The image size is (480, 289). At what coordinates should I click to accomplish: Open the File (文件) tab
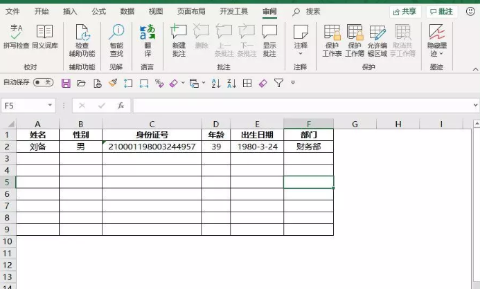tap(13, 12)
